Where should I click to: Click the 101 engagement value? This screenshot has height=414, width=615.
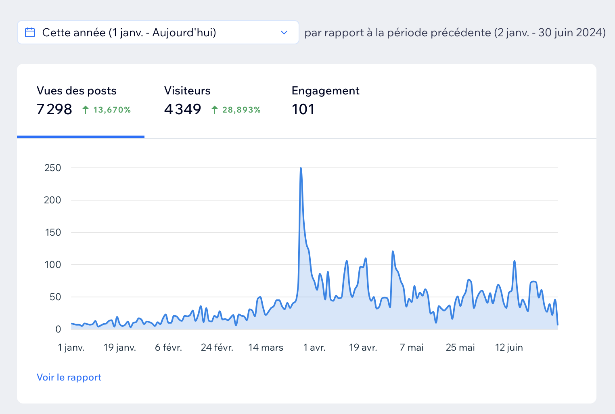click(x=303, y=109)
